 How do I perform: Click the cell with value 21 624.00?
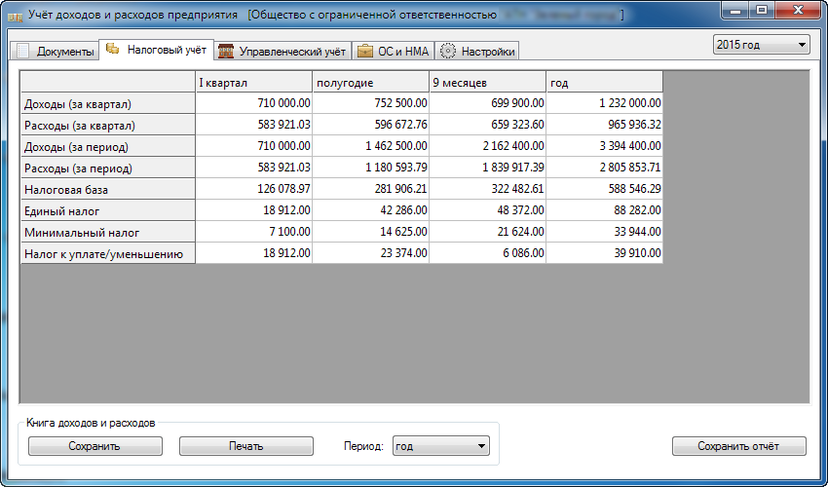click(x=487, y=232)
